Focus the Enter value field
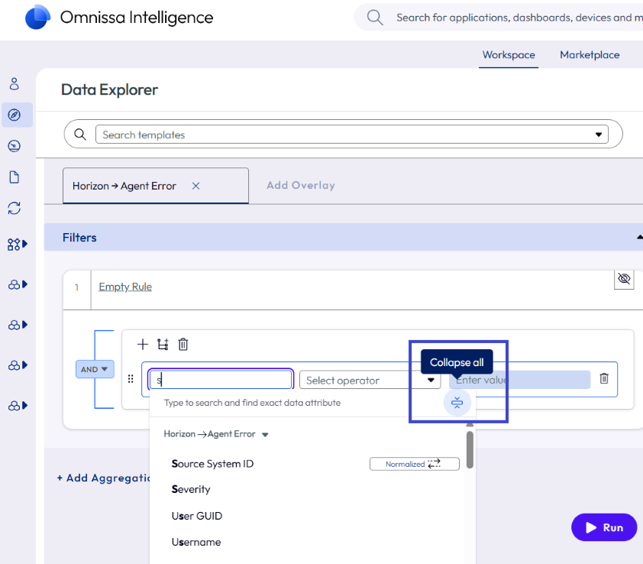The image size is (643, 564). tap(519, 379)
